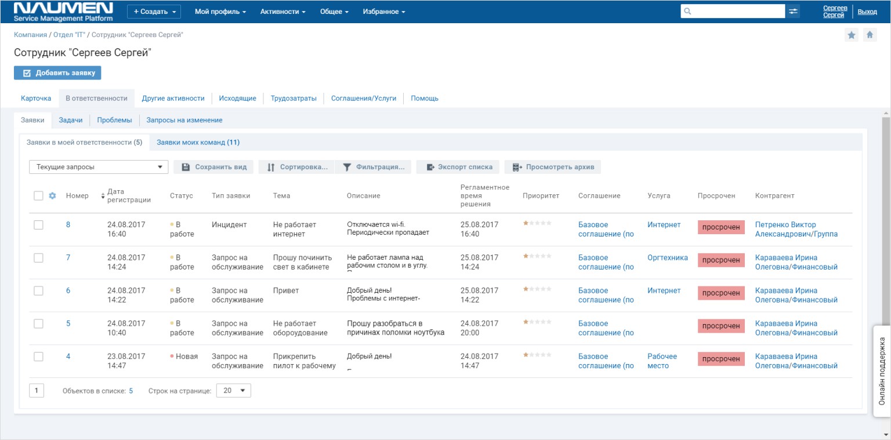
Task: Click the star favorites icon
Action: point(851,35)
